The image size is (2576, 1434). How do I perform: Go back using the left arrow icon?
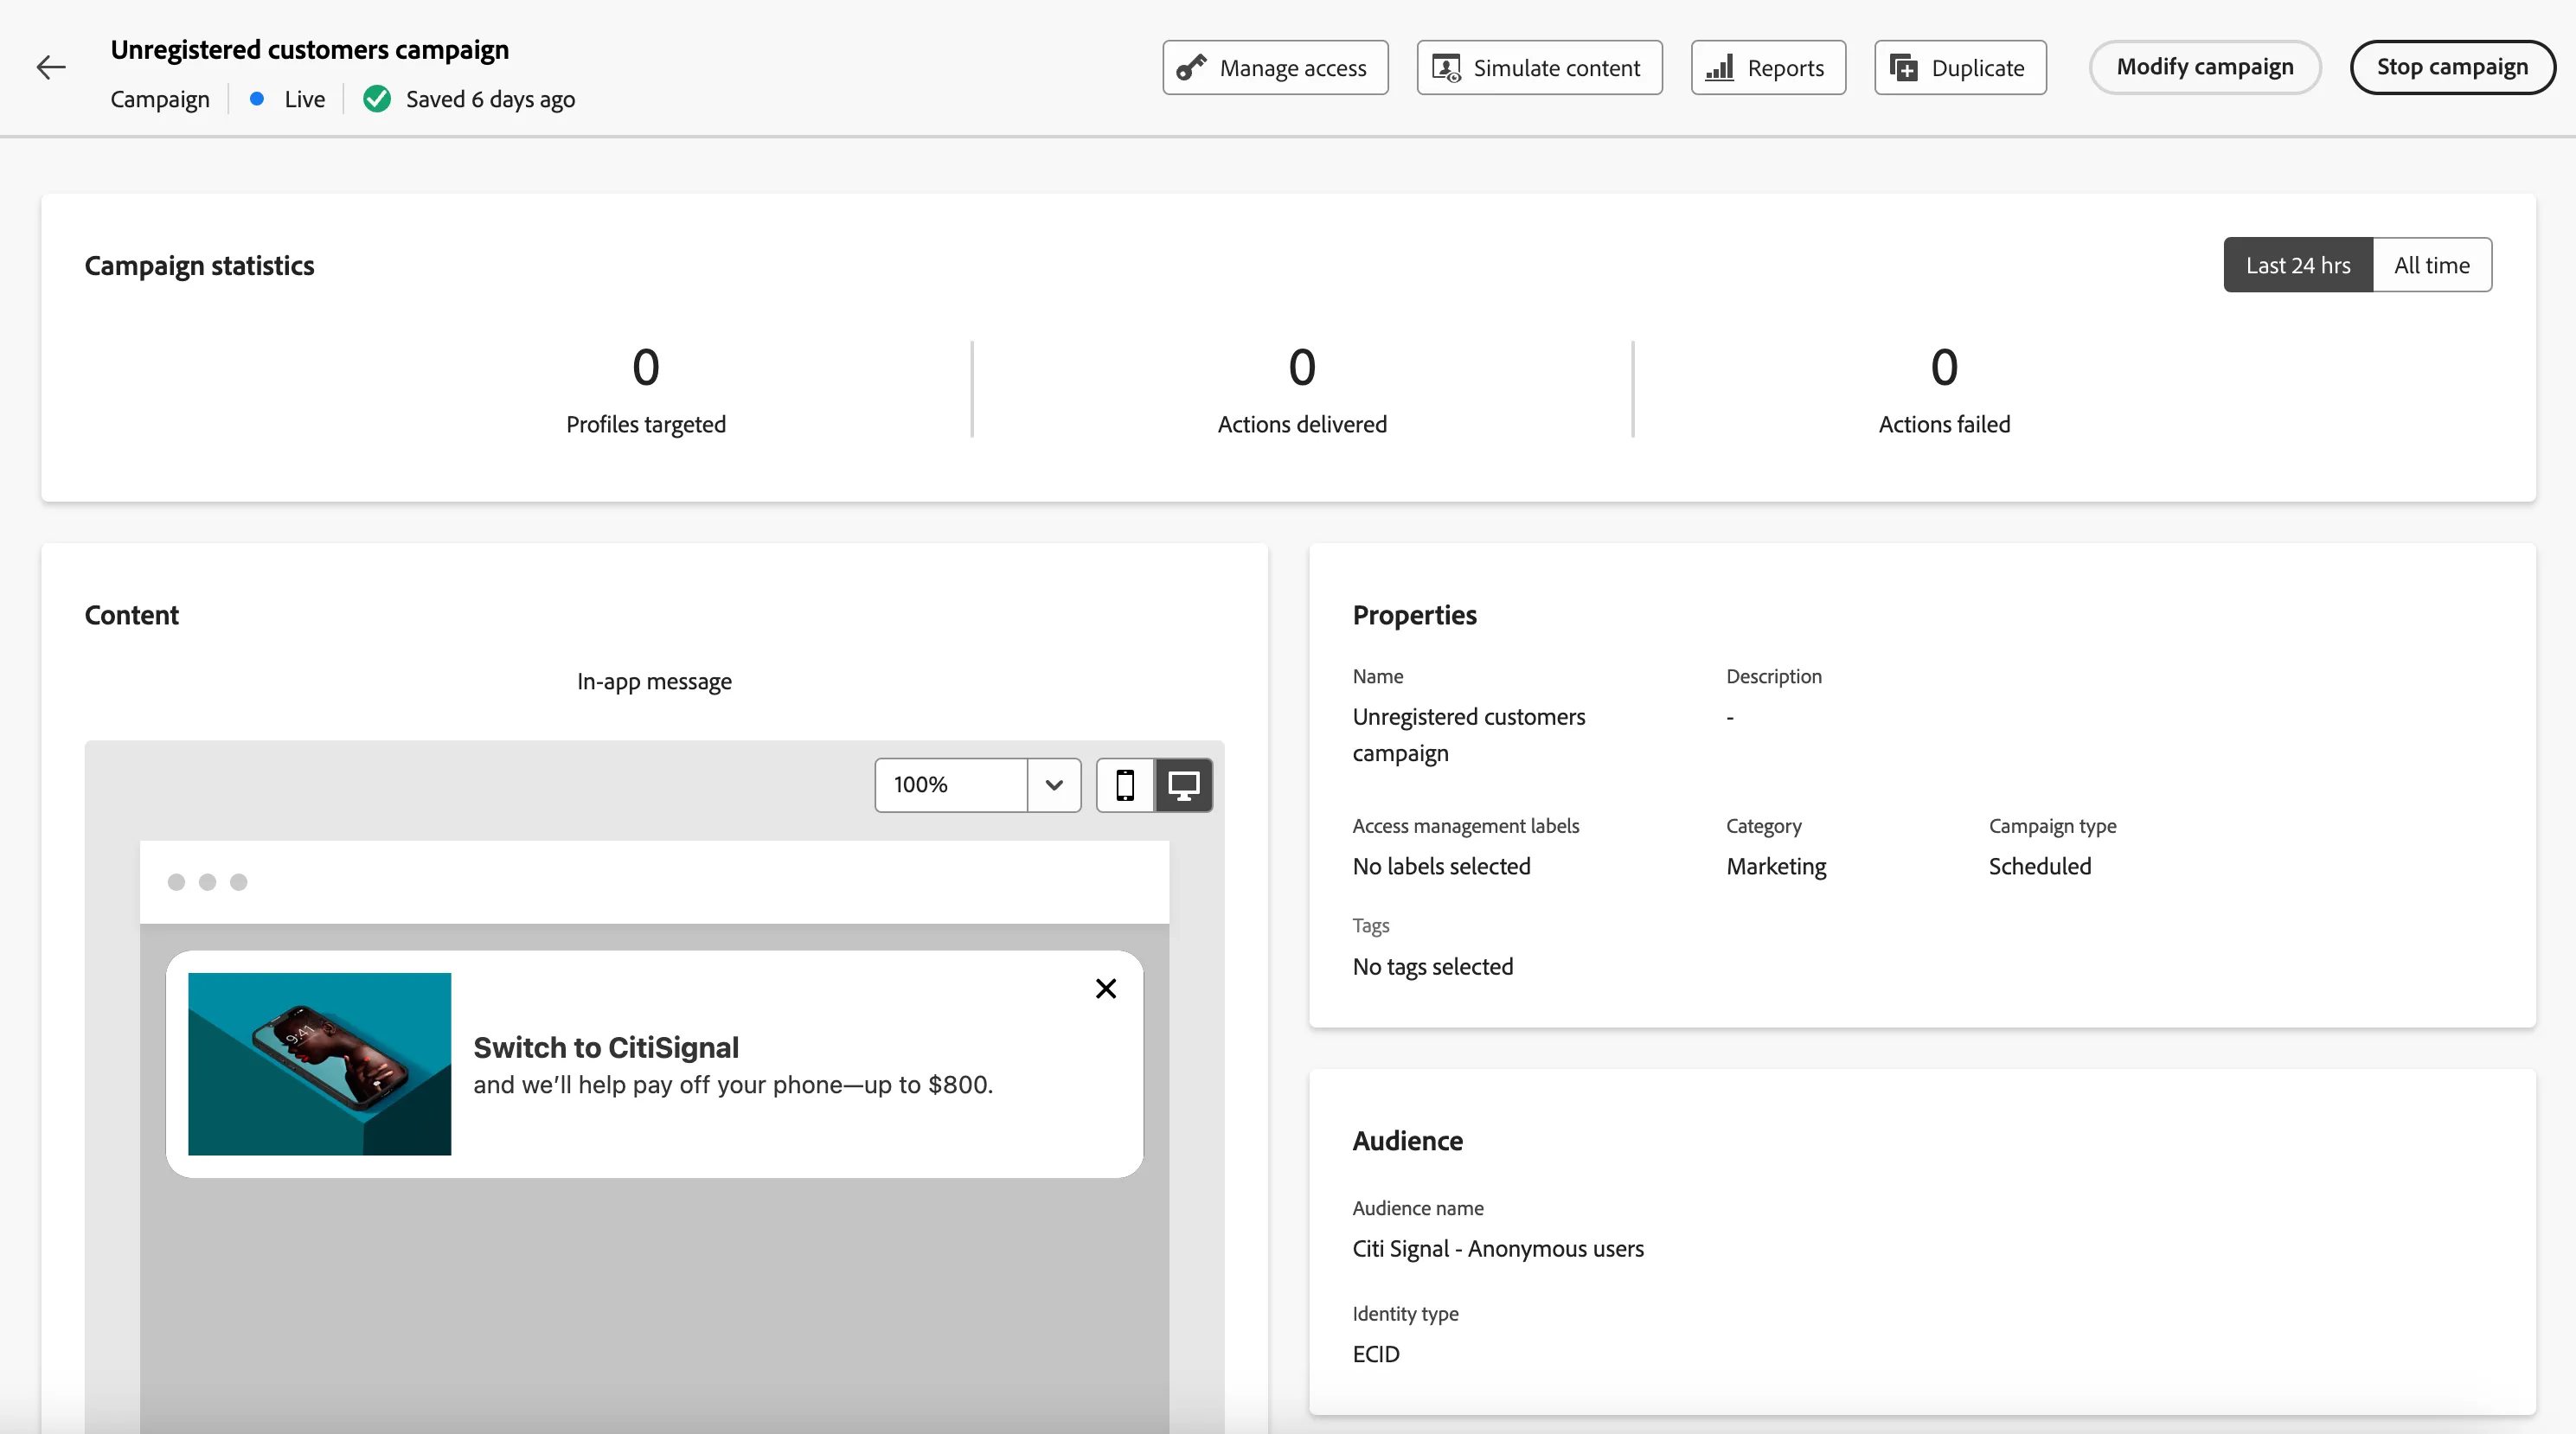[x=51, y=67]
